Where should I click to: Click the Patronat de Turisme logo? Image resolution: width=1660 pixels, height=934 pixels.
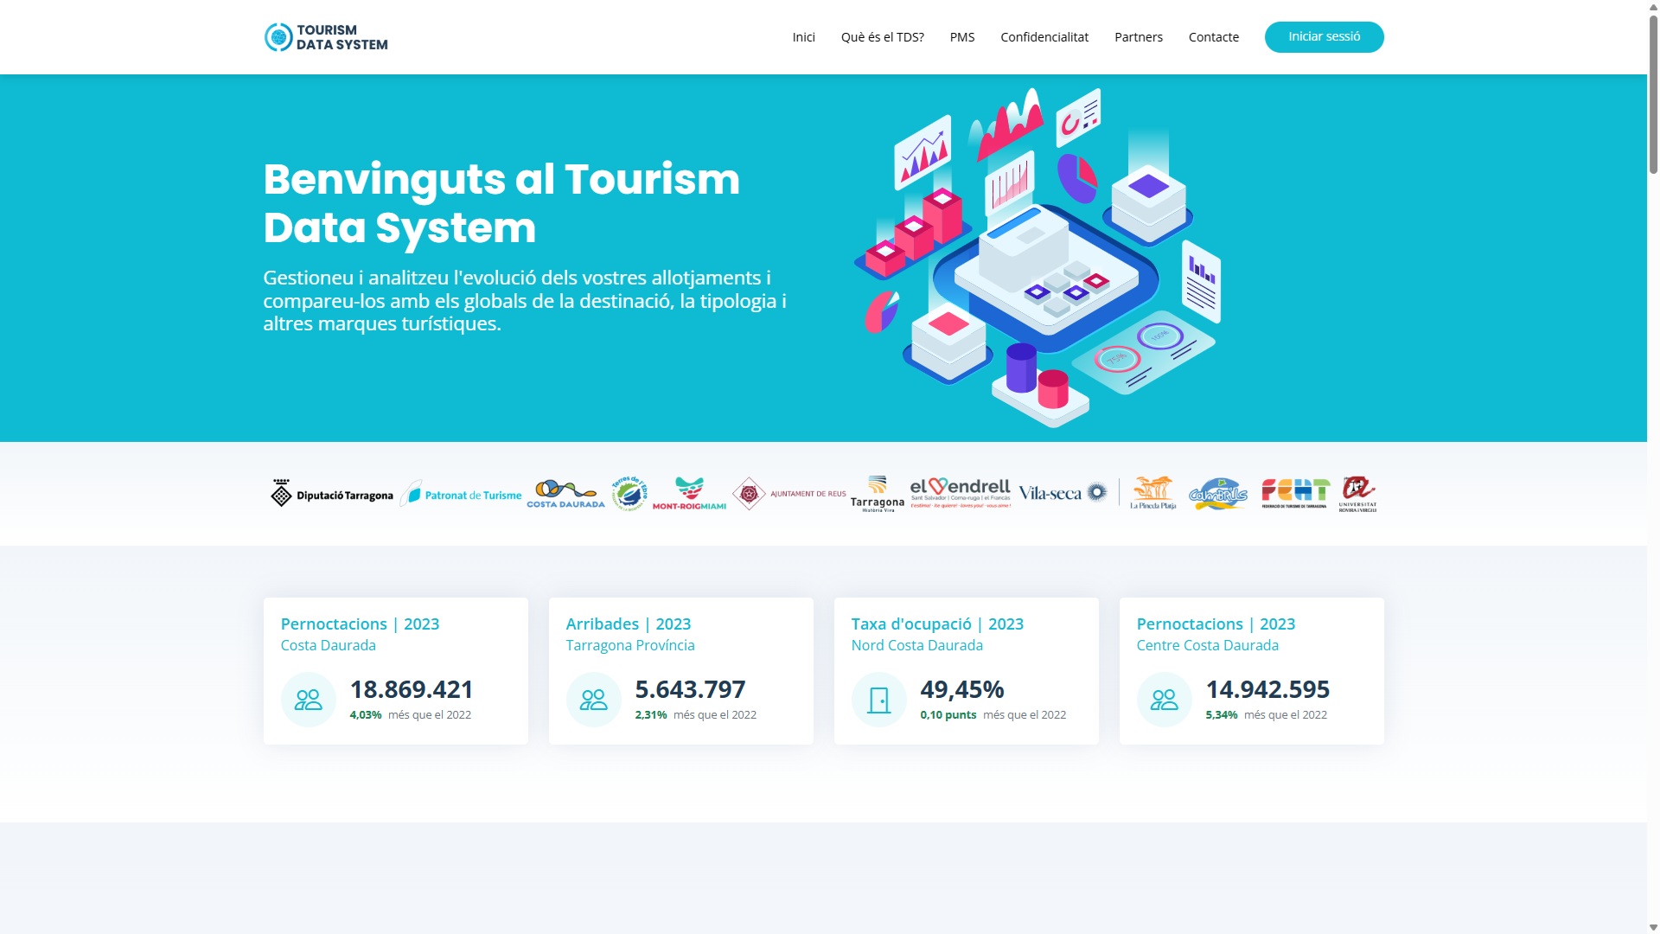[x=463, y=495]
